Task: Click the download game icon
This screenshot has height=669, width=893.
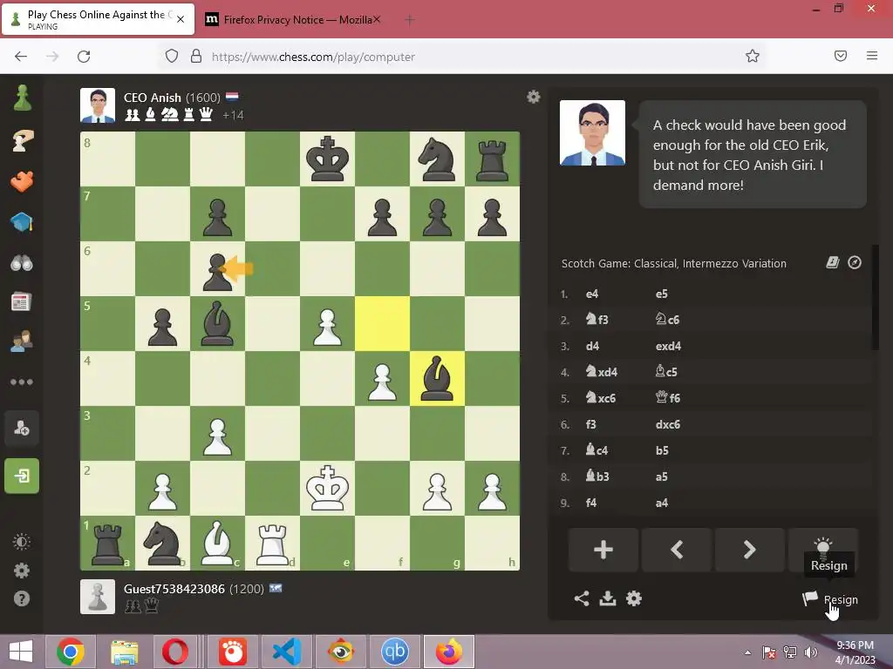Action: pos(608,598)
